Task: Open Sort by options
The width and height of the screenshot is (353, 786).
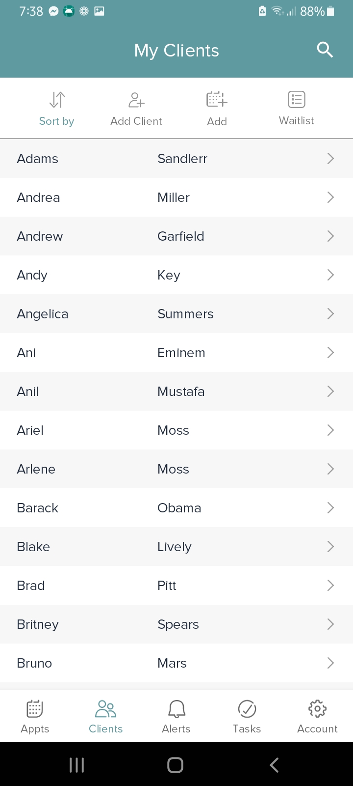Action: tap(57, 100)
